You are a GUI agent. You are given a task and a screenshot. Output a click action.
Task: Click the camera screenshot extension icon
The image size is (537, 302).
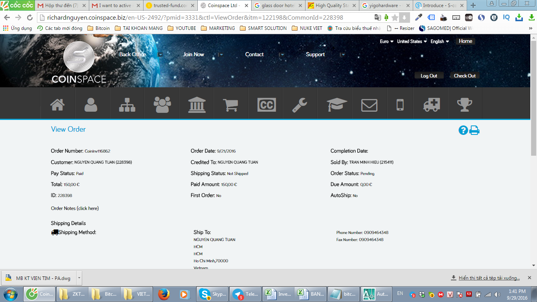coord(443,18)
